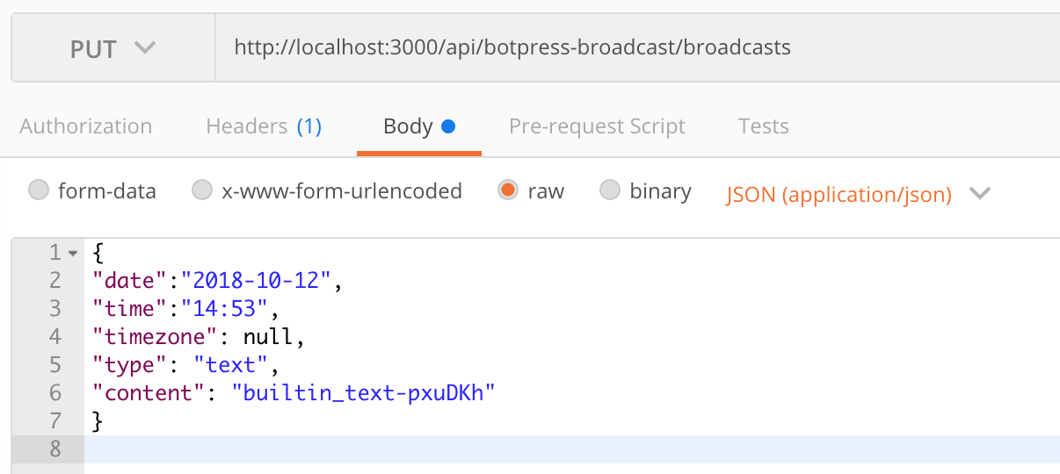Click the closing brace on line 7
The image size is (1060, 474).
pos(98,421)
